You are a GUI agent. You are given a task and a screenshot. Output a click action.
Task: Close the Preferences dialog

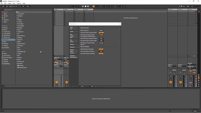pyautogui.click(x=120, y=24)
